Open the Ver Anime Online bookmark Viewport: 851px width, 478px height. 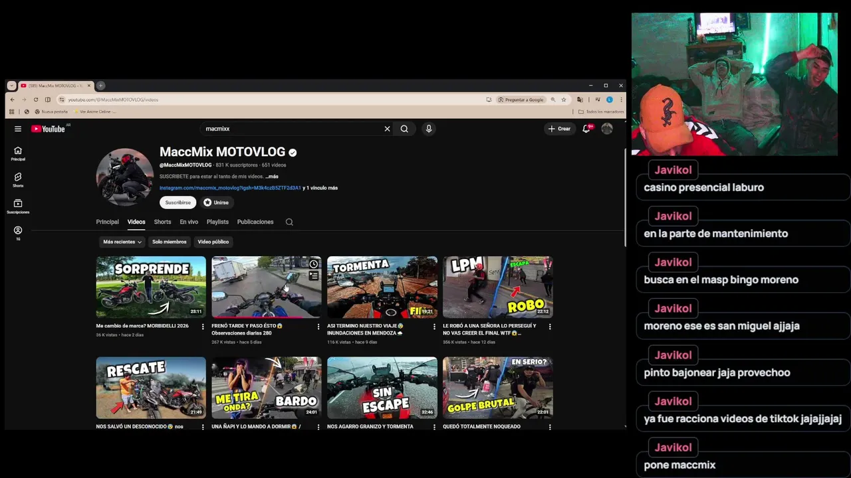[94, 112]
